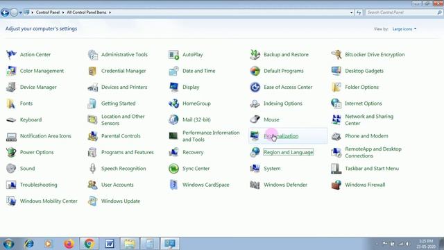The width and height of the screenshot is (444, 250).
Task: Open Location and Other Sensors link
Action: tap(123, 119)
